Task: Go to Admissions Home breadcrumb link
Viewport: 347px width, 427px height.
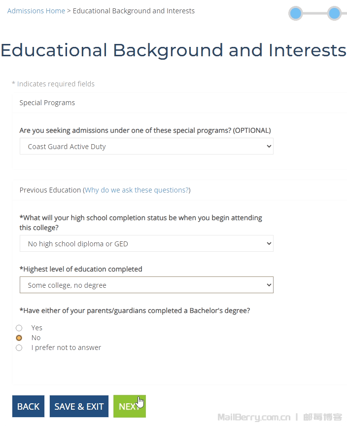Action: coord(36,11)
